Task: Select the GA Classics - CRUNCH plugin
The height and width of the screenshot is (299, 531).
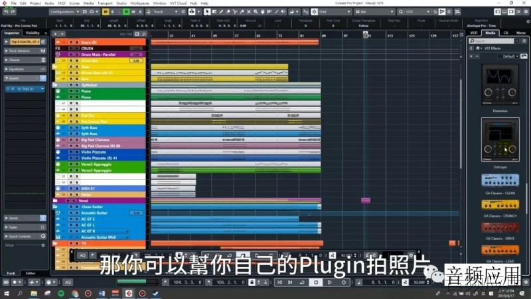Action: pos(500,204)
